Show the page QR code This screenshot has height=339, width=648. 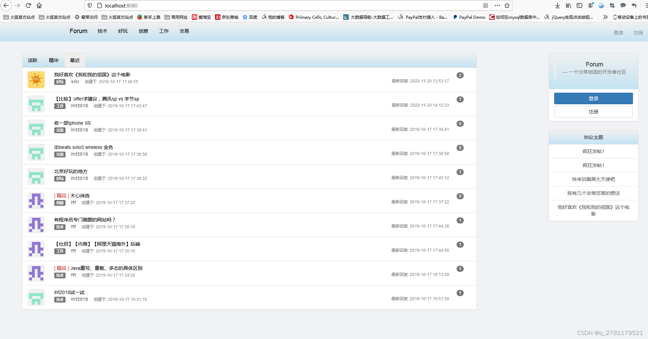486,5
